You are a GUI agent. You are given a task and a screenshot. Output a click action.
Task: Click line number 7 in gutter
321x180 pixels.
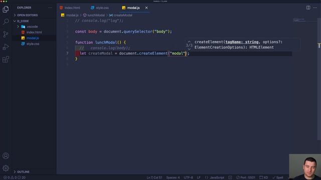click(x=67, y=53)
